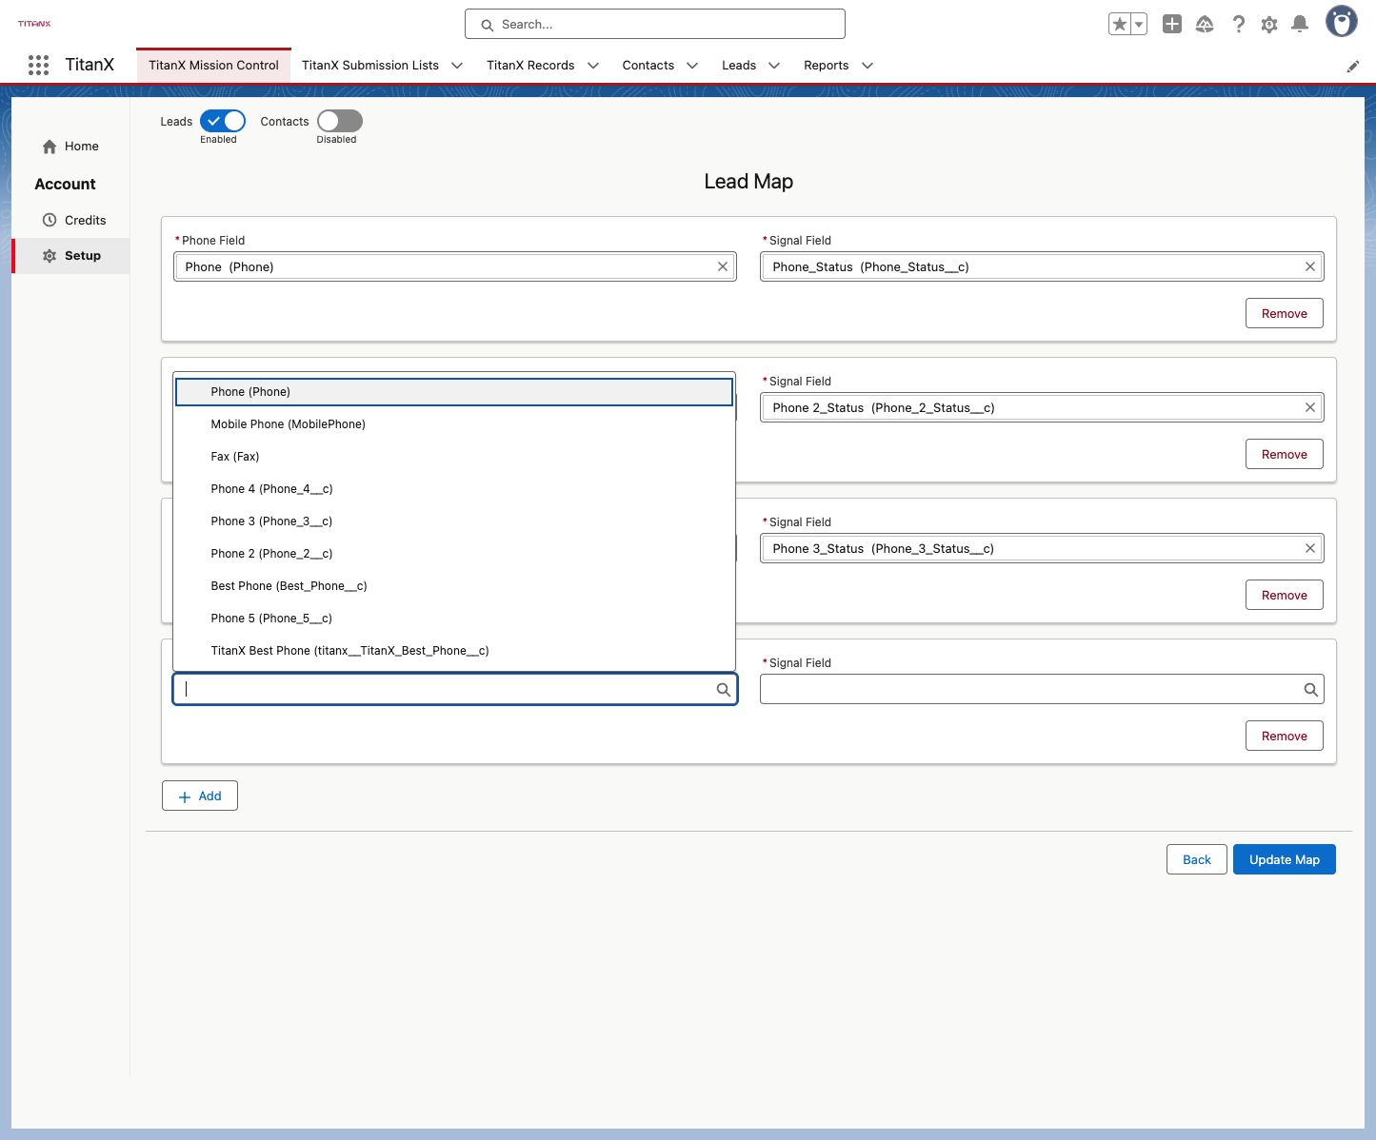
Task: Choose Mobile Phone (MobilePhone) option
Action: click(454, 424)
